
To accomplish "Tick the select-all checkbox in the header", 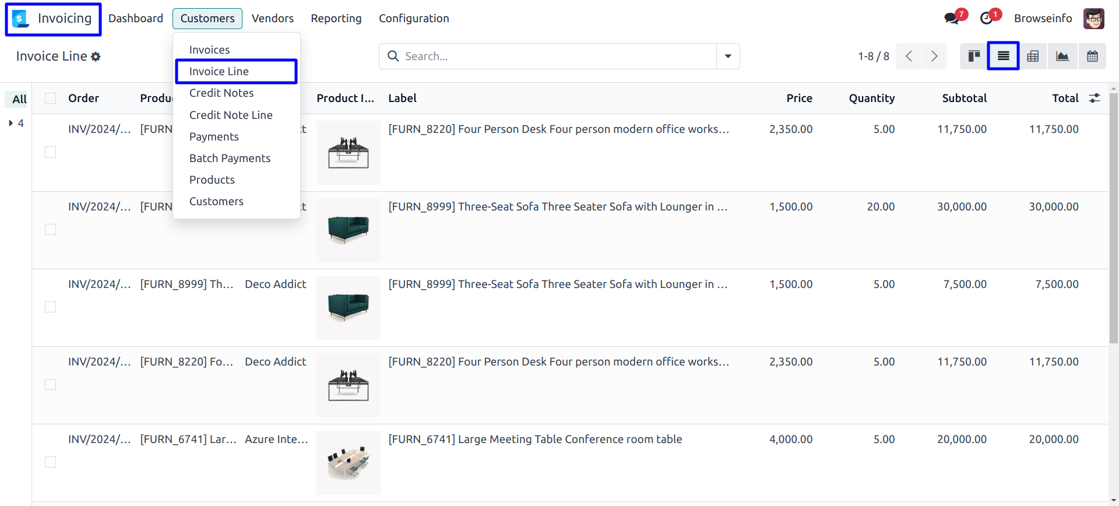I will click(x=51, y=98).
